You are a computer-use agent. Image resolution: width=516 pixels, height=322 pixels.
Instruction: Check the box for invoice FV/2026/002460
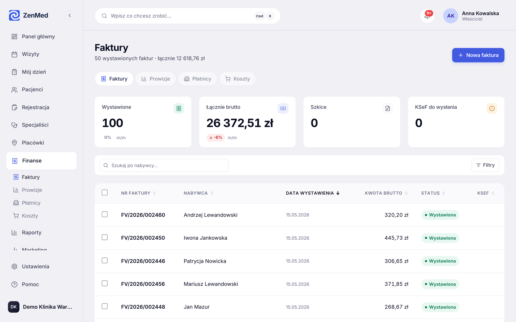pos(105,214)
